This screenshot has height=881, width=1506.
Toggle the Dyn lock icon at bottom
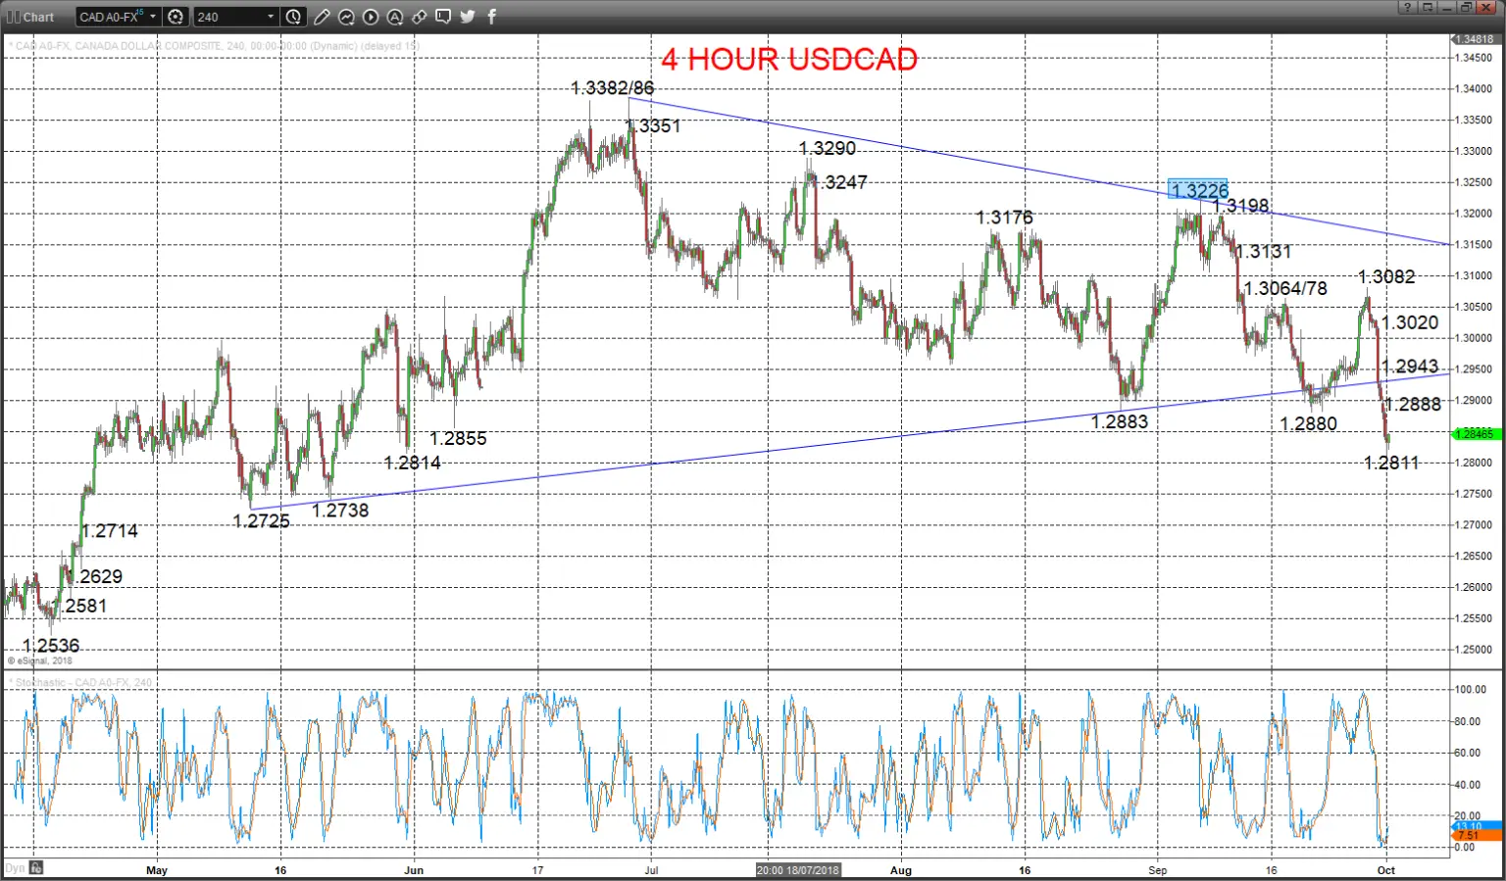36,867
